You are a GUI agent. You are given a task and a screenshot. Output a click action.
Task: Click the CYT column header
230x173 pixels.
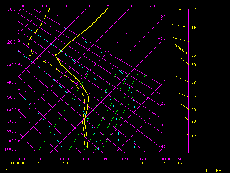[x=125, y=159]
